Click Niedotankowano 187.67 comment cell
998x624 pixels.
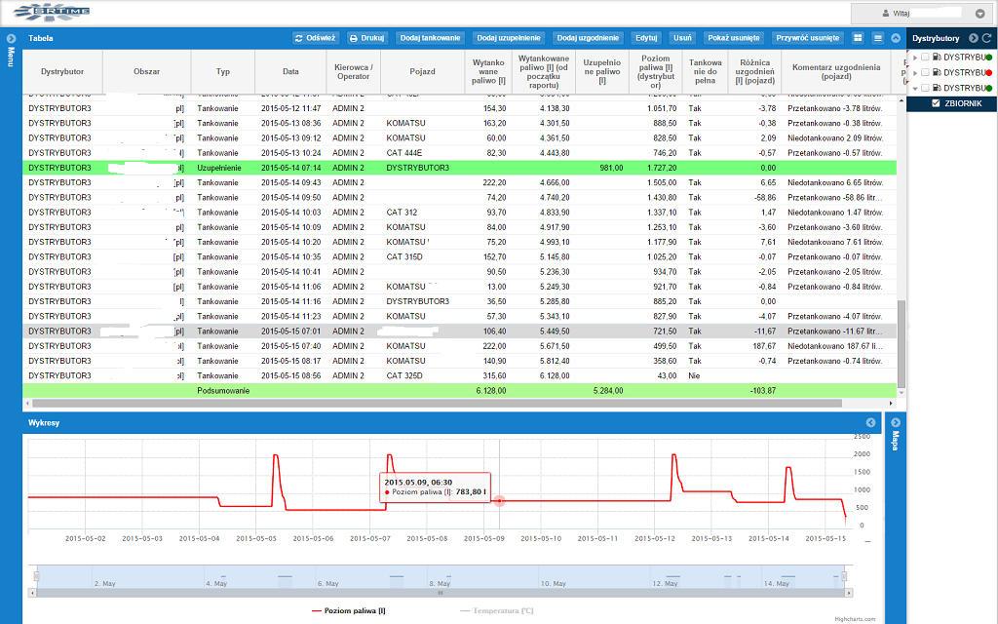coord(835,346)
